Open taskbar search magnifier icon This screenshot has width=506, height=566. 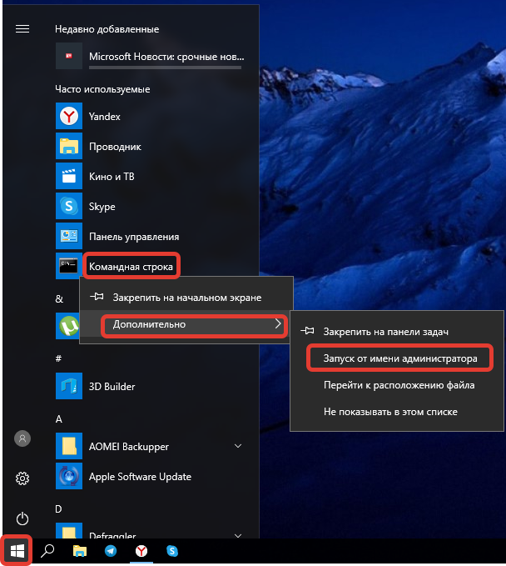pyautogui.click(x=47, y=551)
